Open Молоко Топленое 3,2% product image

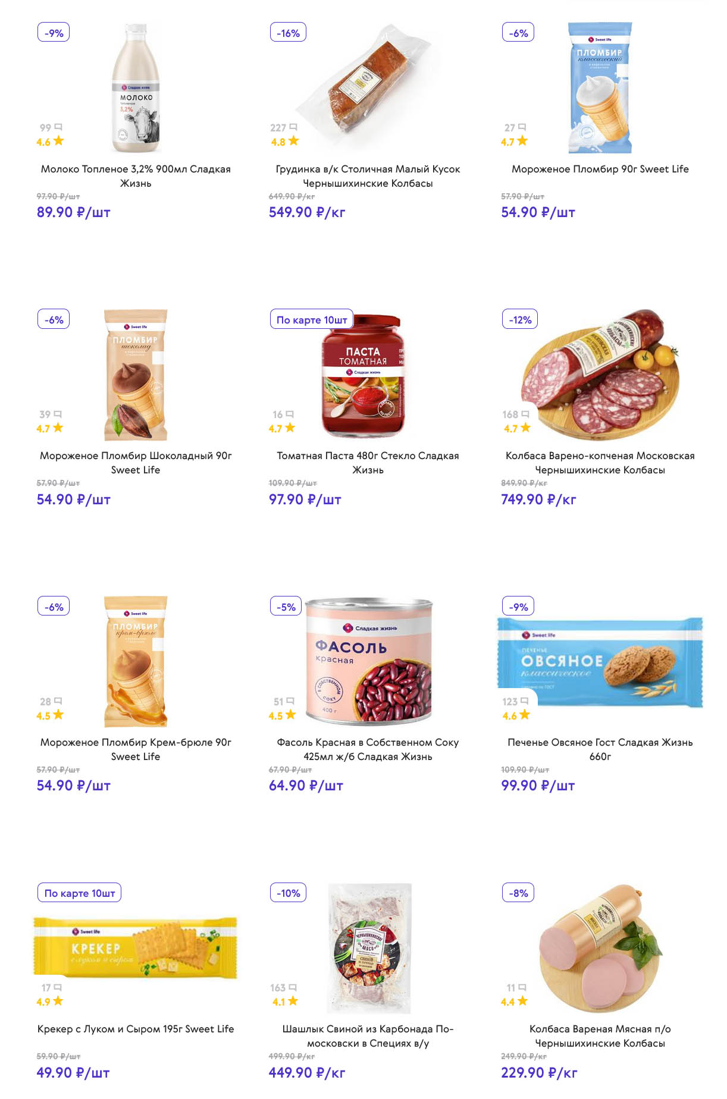[136, 88]
